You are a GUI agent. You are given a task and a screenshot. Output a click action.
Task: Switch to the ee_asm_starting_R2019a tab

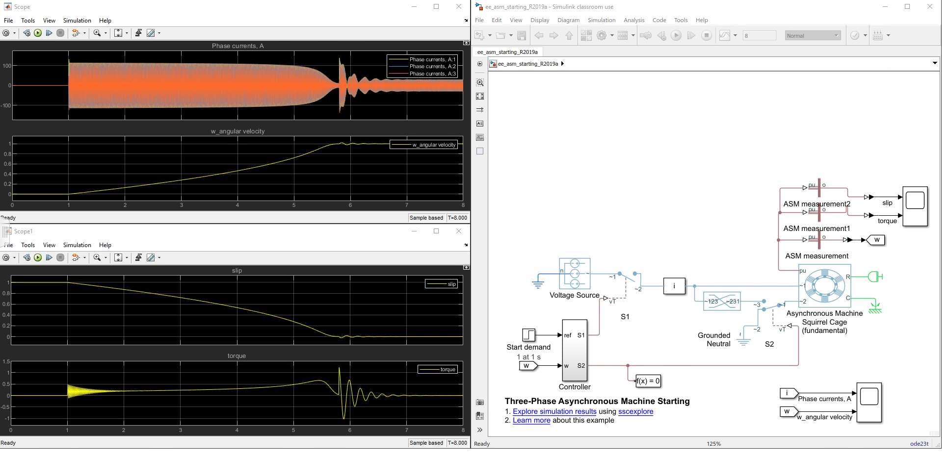tap(507, 52)
